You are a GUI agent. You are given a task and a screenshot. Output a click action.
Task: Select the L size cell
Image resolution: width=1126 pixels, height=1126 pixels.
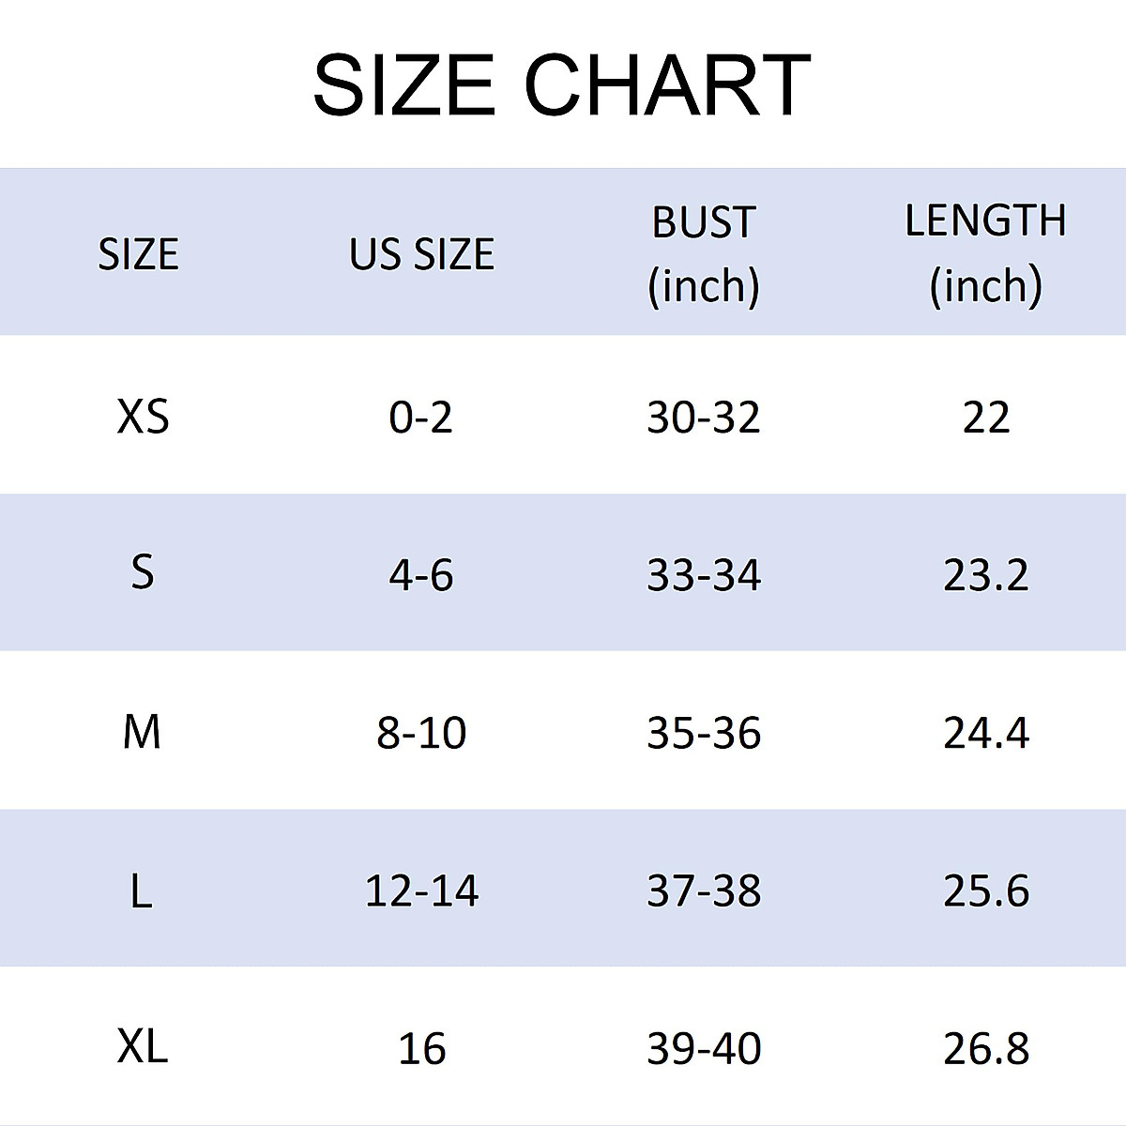(x=141, y=890)
